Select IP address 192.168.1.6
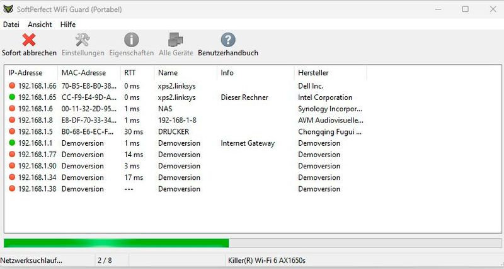This screenshot has height=269, width=504. click(35, 109)
